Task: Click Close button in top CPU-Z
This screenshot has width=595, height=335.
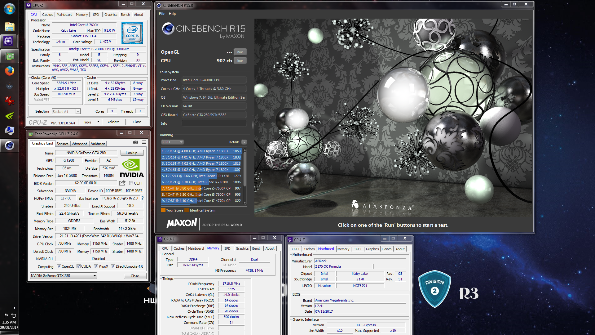Action: (x=137, y=122)
